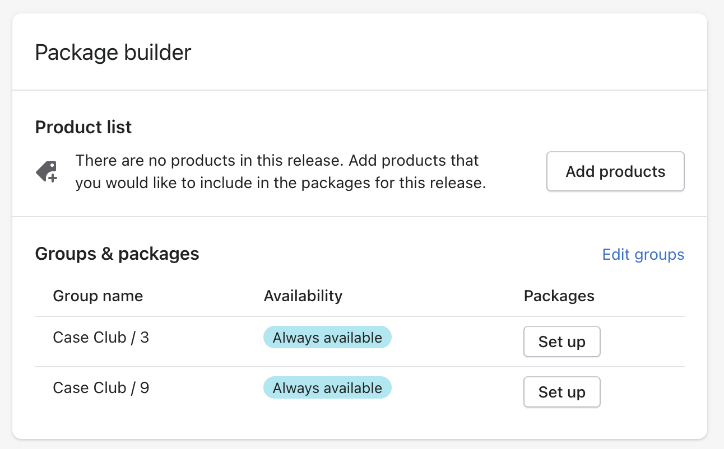Set up packages for Case Club / 3
Viewport: 724px width, 449px height.
tap(561, 342)
